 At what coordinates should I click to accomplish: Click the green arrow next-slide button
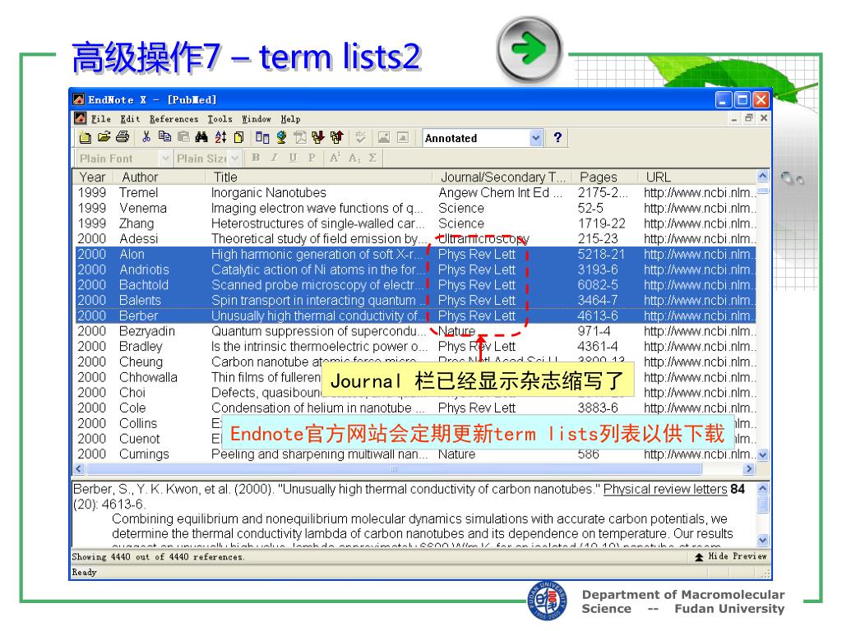point(530,48)
